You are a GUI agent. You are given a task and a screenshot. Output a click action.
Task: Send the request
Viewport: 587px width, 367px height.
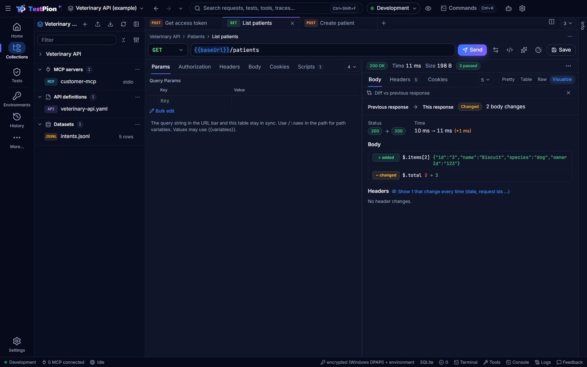point(472,50)
